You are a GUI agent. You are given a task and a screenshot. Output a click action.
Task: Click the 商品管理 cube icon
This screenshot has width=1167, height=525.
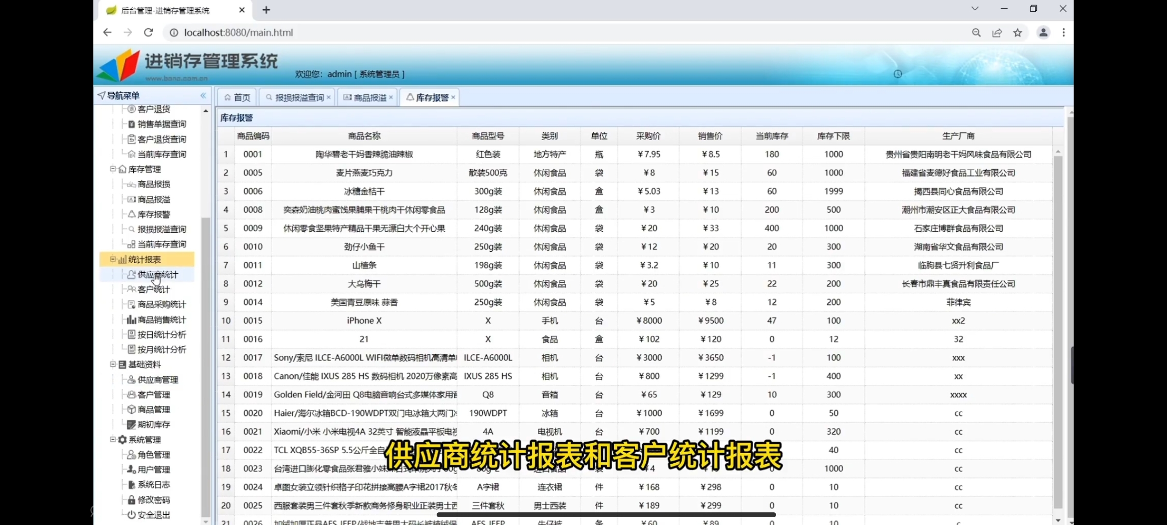click(131, 409)
